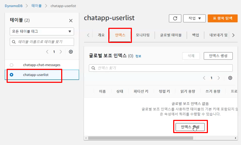Click the orange 표 항목 탐색 button

click(x=222, y=19)
